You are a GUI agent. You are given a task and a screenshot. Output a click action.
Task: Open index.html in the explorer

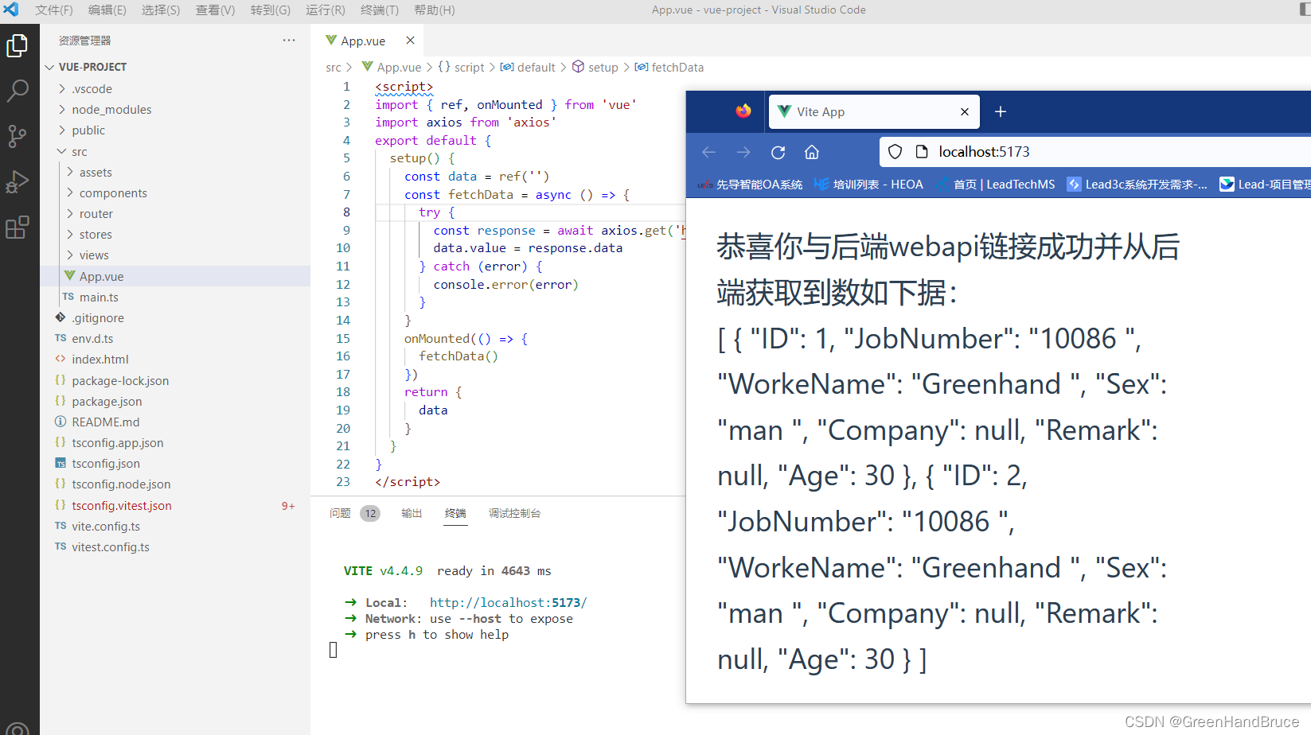pyautogui.click(x=100, y=360)
